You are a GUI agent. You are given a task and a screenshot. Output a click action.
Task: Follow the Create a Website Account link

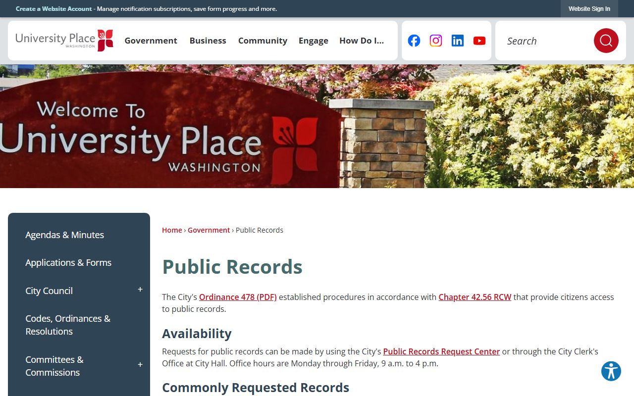pos(54,9)
